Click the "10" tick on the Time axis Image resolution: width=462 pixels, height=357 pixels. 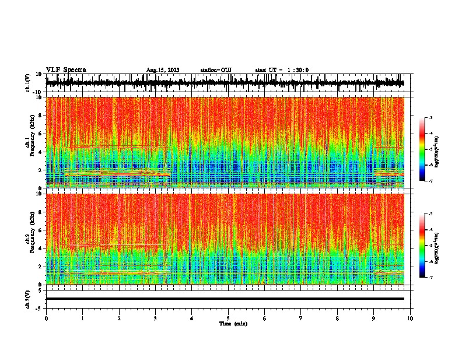[x=410, y=318]
